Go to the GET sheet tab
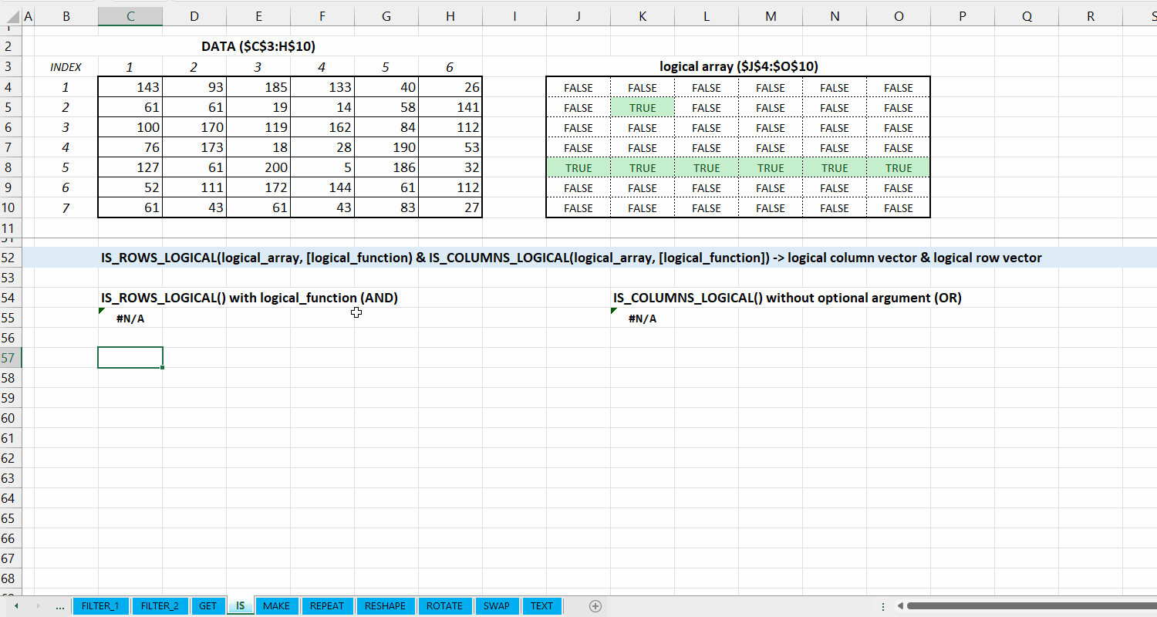 click(208, 606)
